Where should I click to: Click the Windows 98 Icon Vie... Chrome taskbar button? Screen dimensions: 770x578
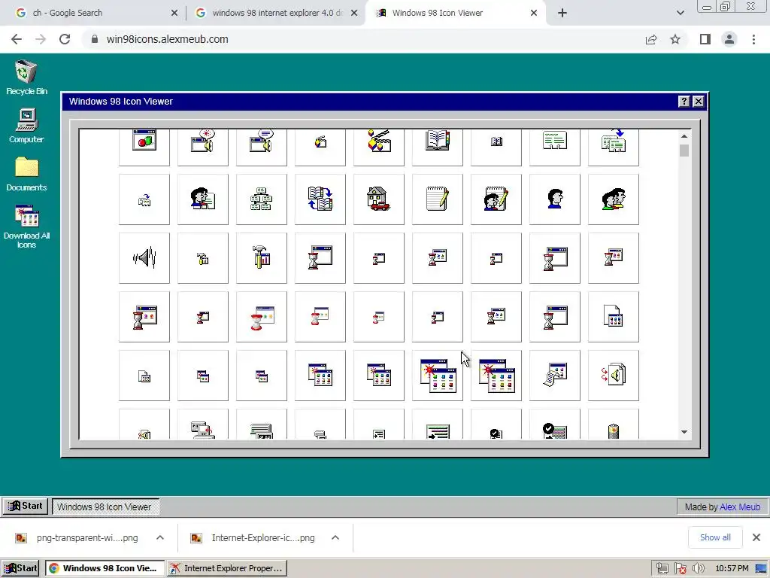[x=104, y=568]
